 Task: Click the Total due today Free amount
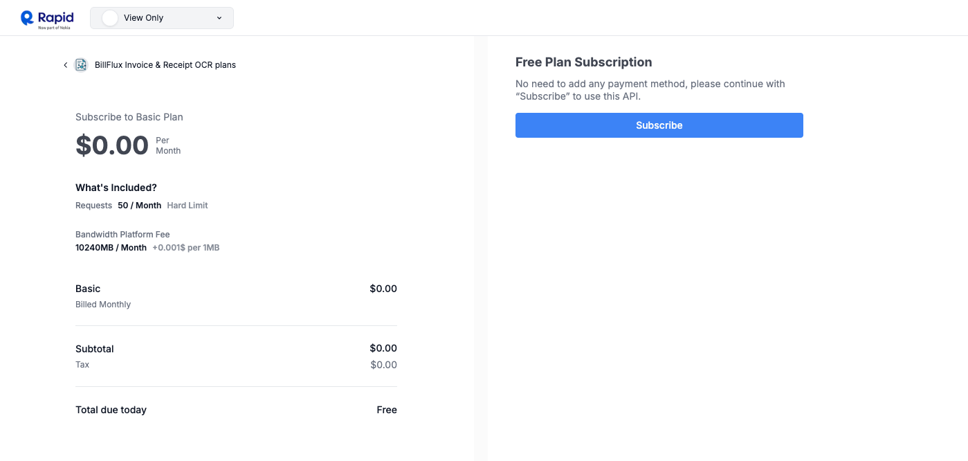coord(386,410)
